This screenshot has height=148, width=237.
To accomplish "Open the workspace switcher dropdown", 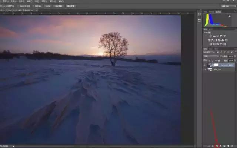I will [229, 6].
